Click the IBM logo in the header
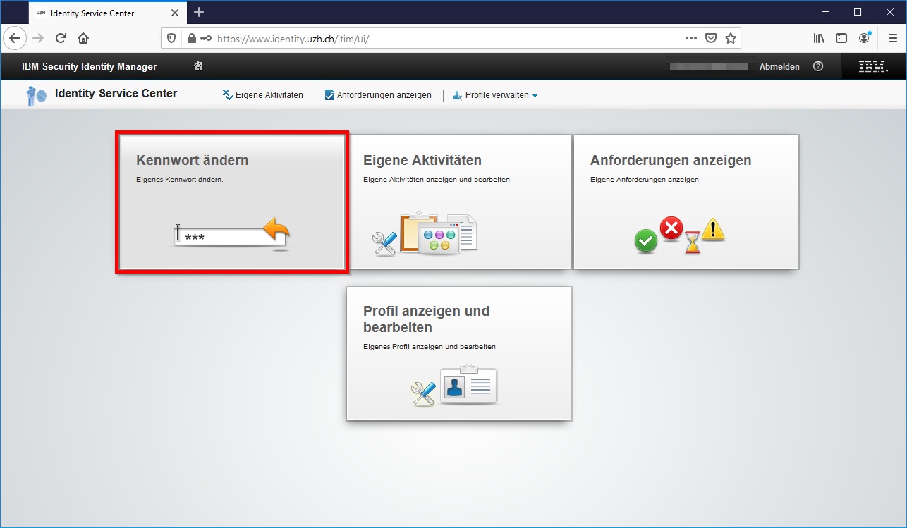Image resolution: width=907 pixels, height=528 pixels. point(872,66)
